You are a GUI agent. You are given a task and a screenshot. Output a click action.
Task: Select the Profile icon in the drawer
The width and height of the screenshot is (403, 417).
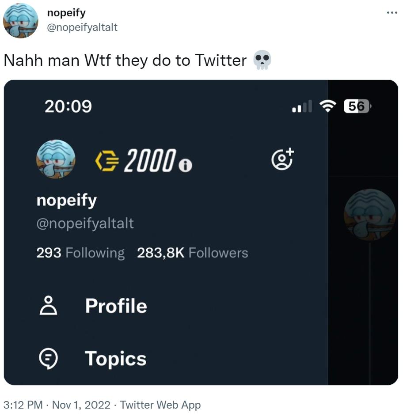coord(49,305)
